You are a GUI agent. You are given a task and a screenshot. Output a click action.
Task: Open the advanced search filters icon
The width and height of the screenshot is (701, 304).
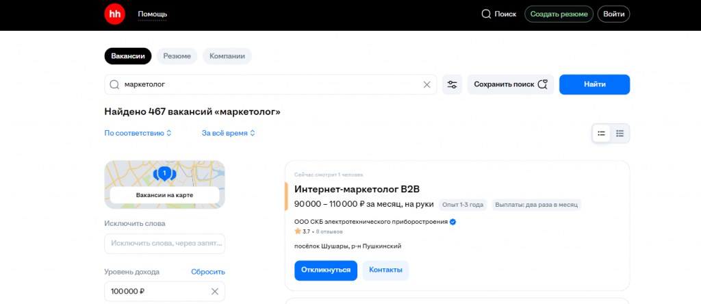pyautogui.click(x=452, y=84)
